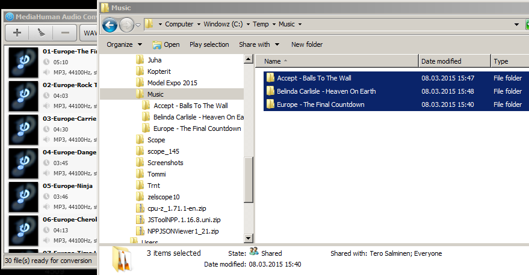Click the navigation pane scroll down arrow
This screenshot has height=275, width=529.
pyautogui.click(x=249, y=238)
